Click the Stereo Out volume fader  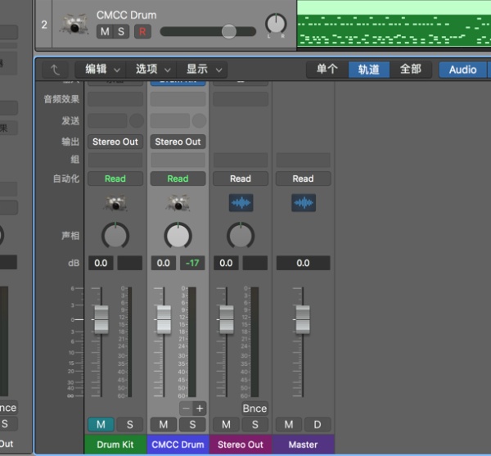pos(227,319)
